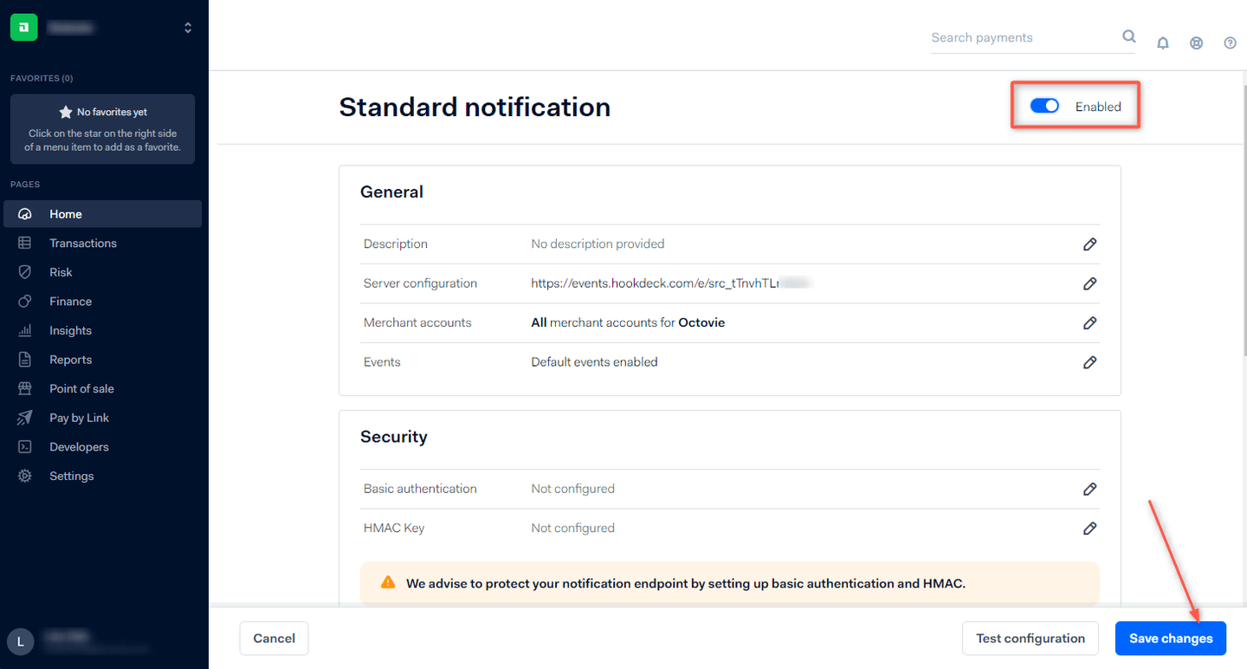
Task: Open the support life-ring icon
Action: point(1196,42)
